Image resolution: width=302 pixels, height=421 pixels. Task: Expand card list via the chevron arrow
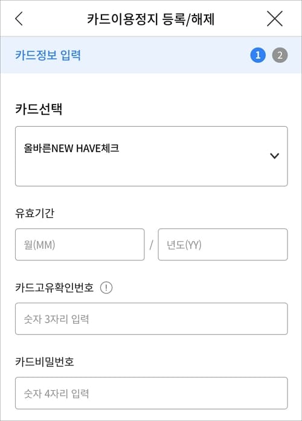click(274, 156)
